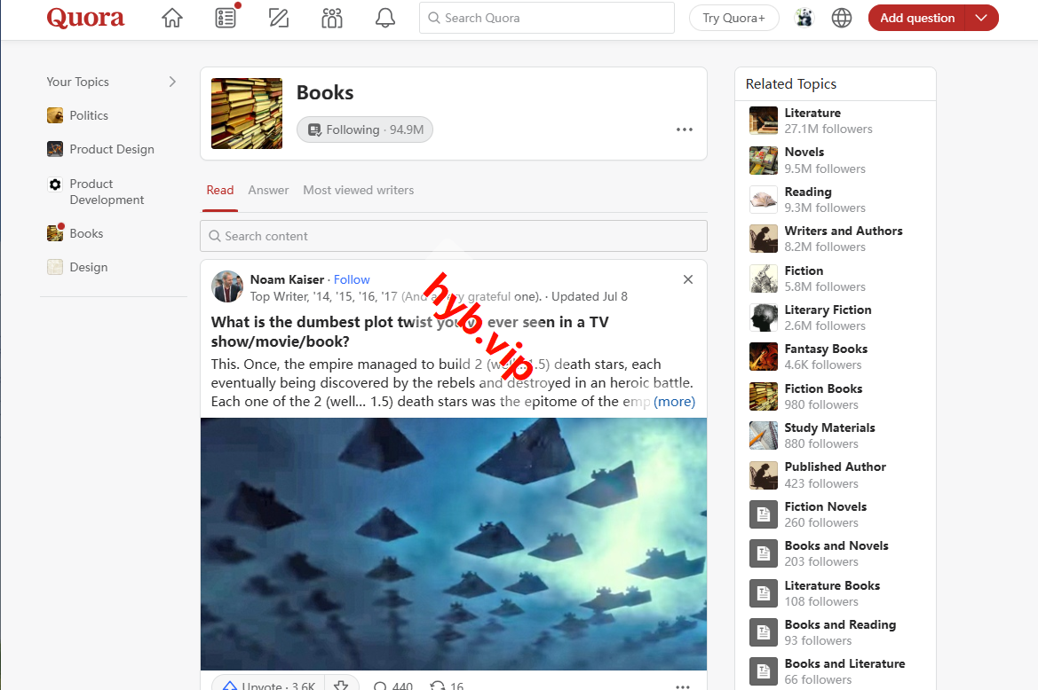Viewport: 1038px width, 690px height.
Task: Dismiss Noam Kaiser's post with X
Action: click(688, 279)
